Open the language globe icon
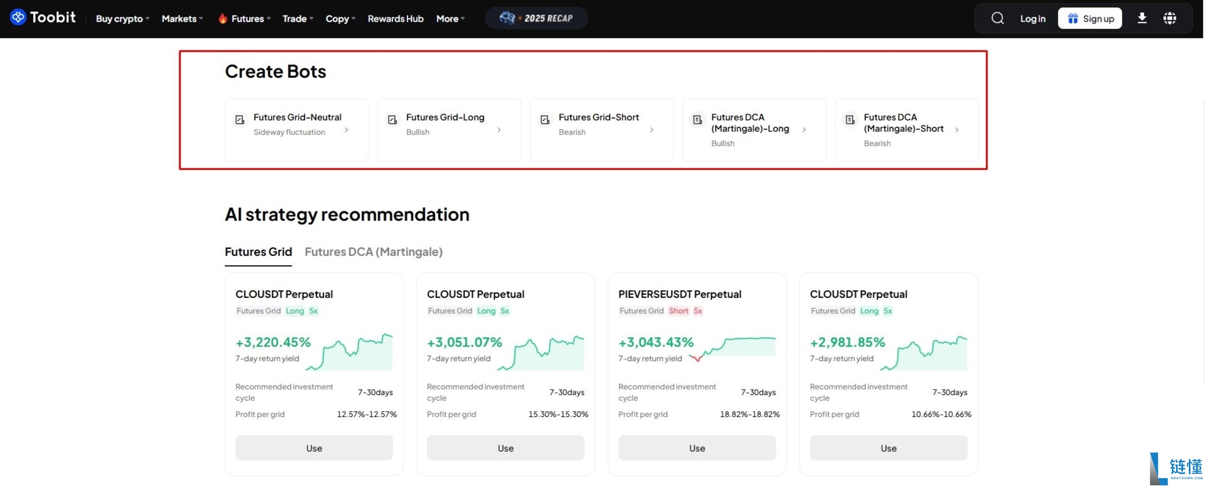The image size is (1205, 486). [1169, 18]
